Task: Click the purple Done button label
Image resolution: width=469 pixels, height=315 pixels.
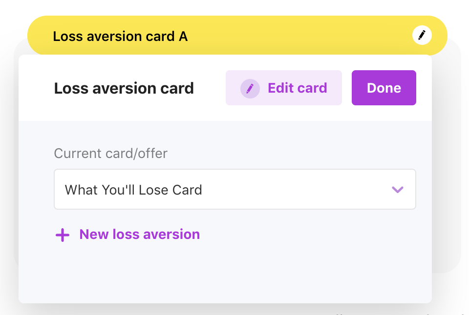Action: tap(384, 88)
